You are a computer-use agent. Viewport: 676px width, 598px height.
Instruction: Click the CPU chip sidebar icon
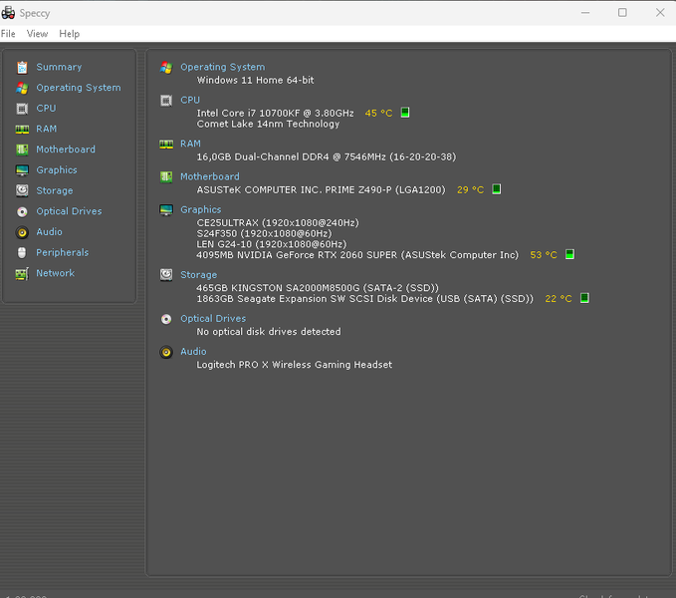point(22,109)
